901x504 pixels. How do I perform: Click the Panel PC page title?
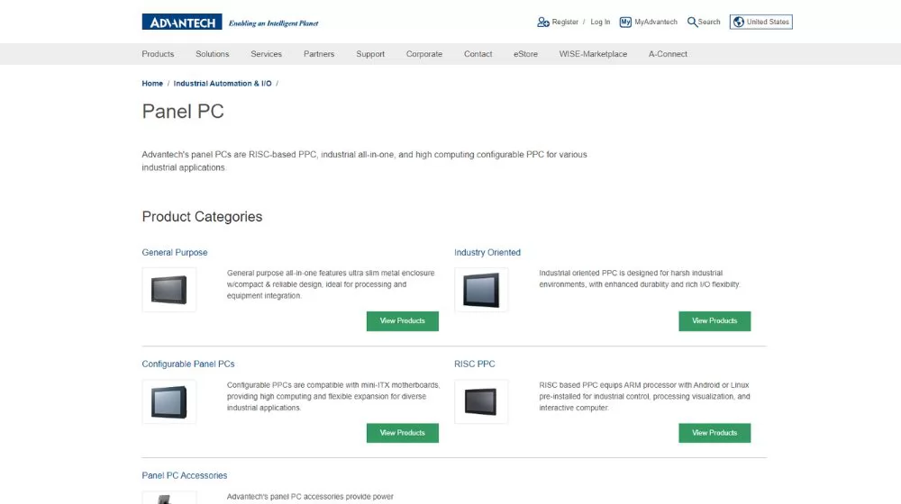[x=183, y=112]
